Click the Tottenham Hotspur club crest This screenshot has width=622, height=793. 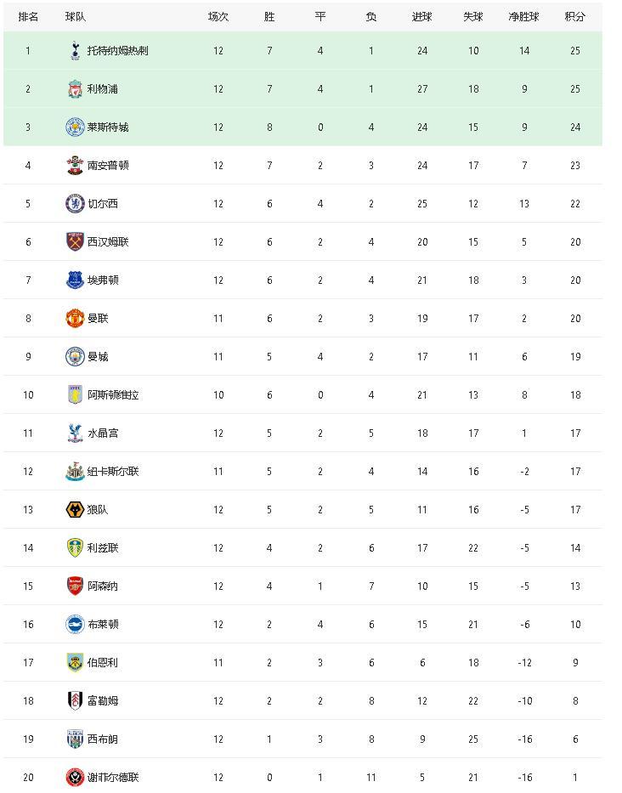click(x=75, y=51)
